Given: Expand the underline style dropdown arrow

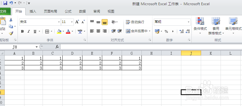Looking at the screenshot, I should [39, 31].
